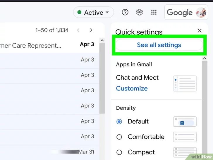Open the Help question mark icon
This screenshot has width=213, height=160.
coord(125,12)
